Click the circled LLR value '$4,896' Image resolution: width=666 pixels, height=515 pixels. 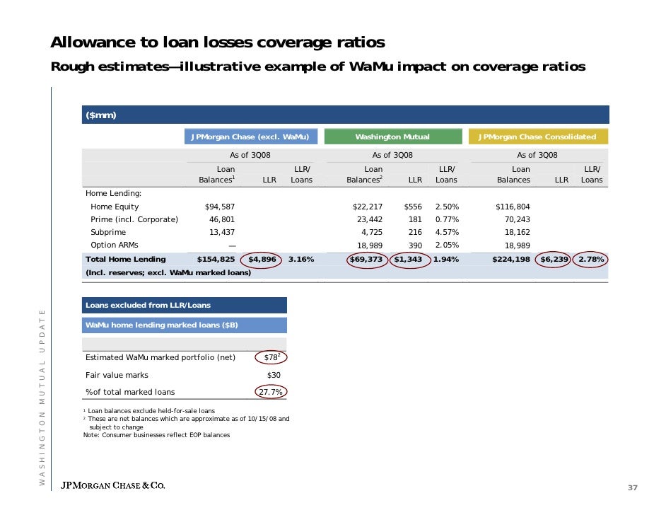click(x=262, y=259)
